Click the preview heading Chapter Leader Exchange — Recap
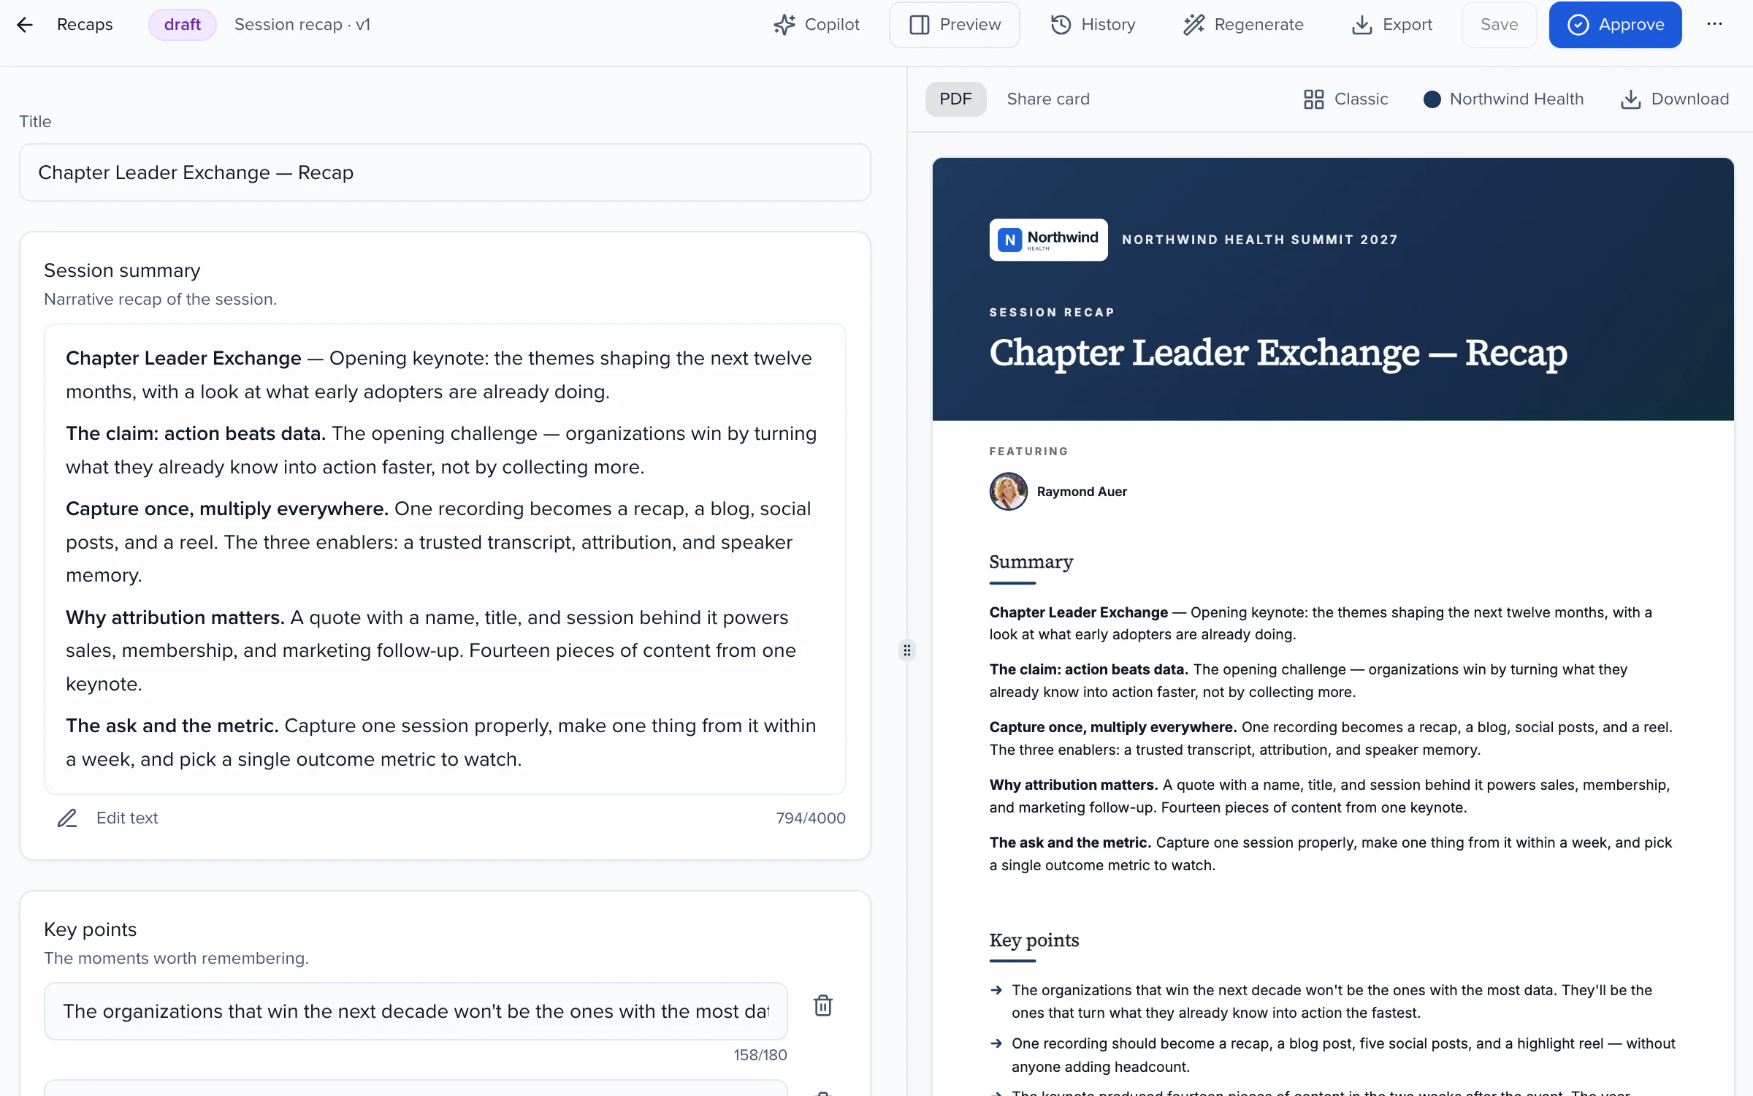1753x1096 pixels. coord(1278,354)
